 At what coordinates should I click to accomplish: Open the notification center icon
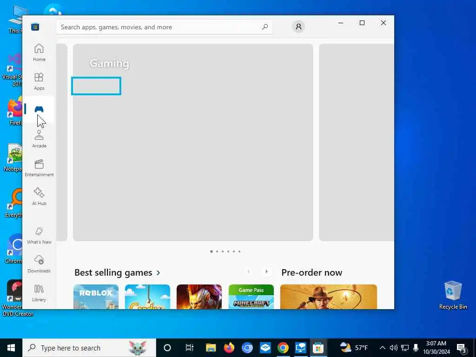click(x=461, y=348)
